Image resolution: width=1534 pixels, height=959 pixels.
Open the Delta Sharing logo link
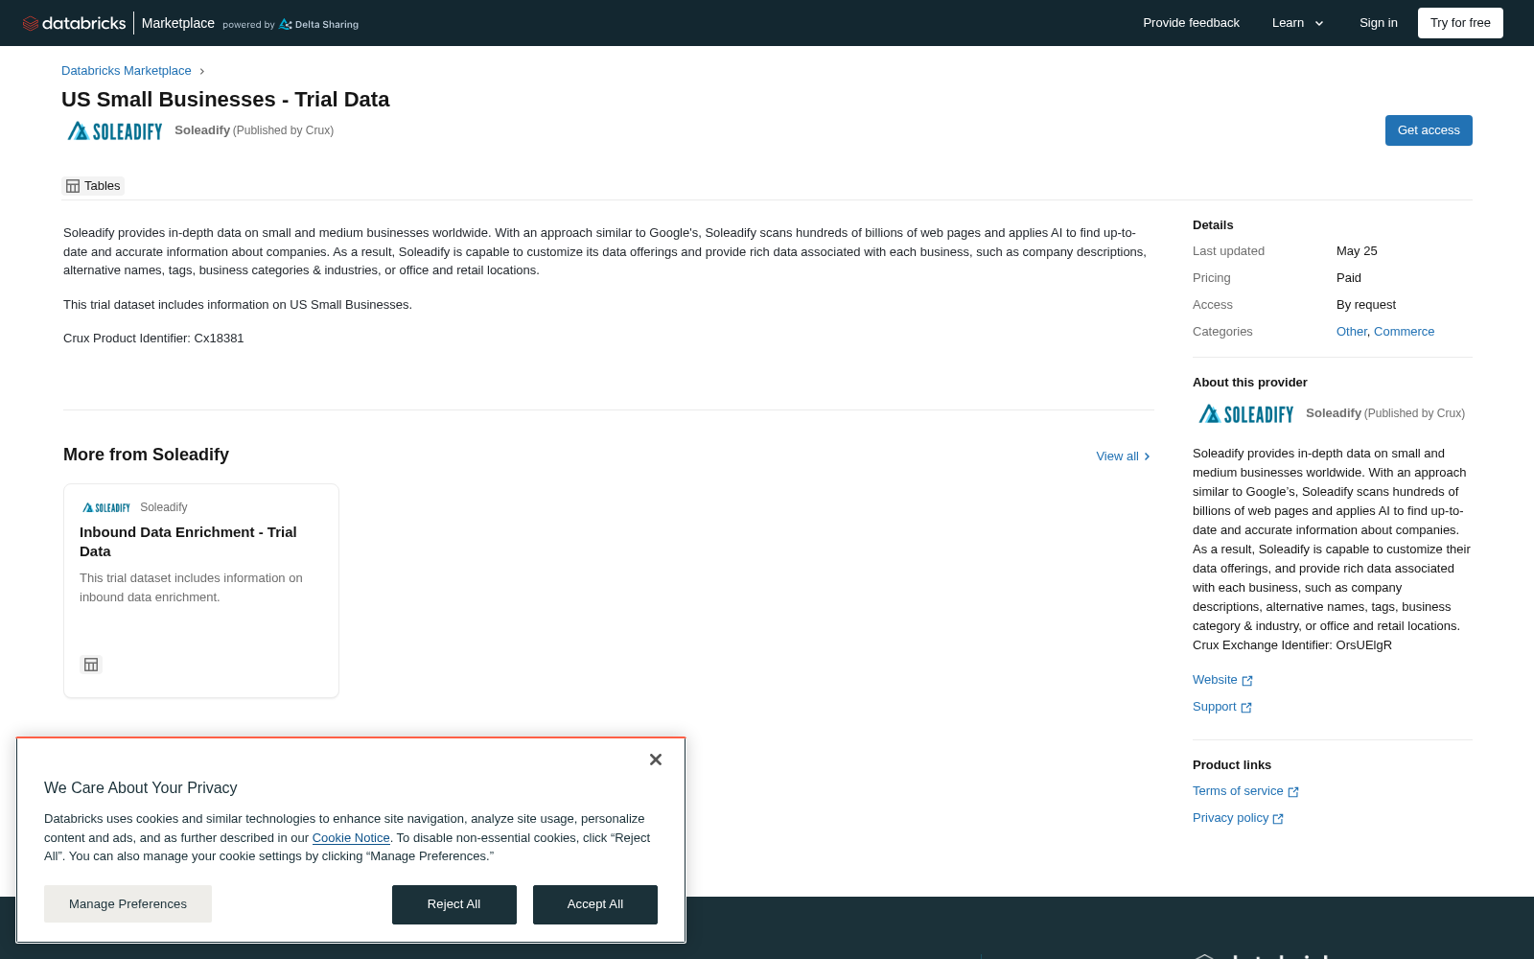click(x=318, y=24)
